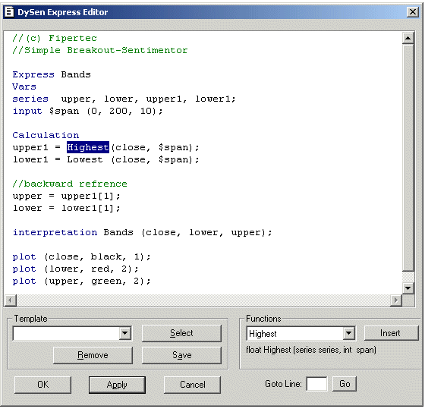Click the vertical scrollbar down arrow
The width and height of the screenshot is (425, 412).
408,288
